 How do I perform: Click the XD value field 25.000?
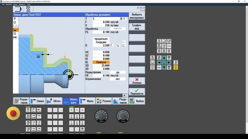point(101,66)
